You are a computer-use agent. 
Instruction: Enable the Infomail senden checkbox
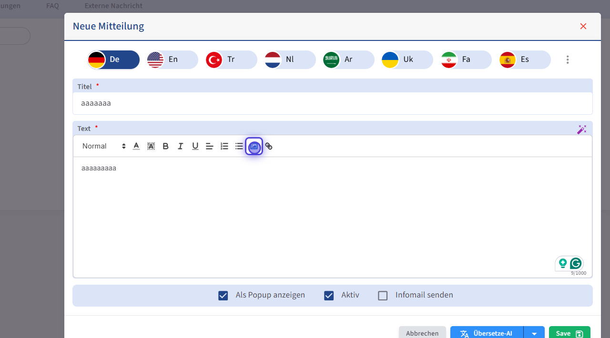pos(383,296)
